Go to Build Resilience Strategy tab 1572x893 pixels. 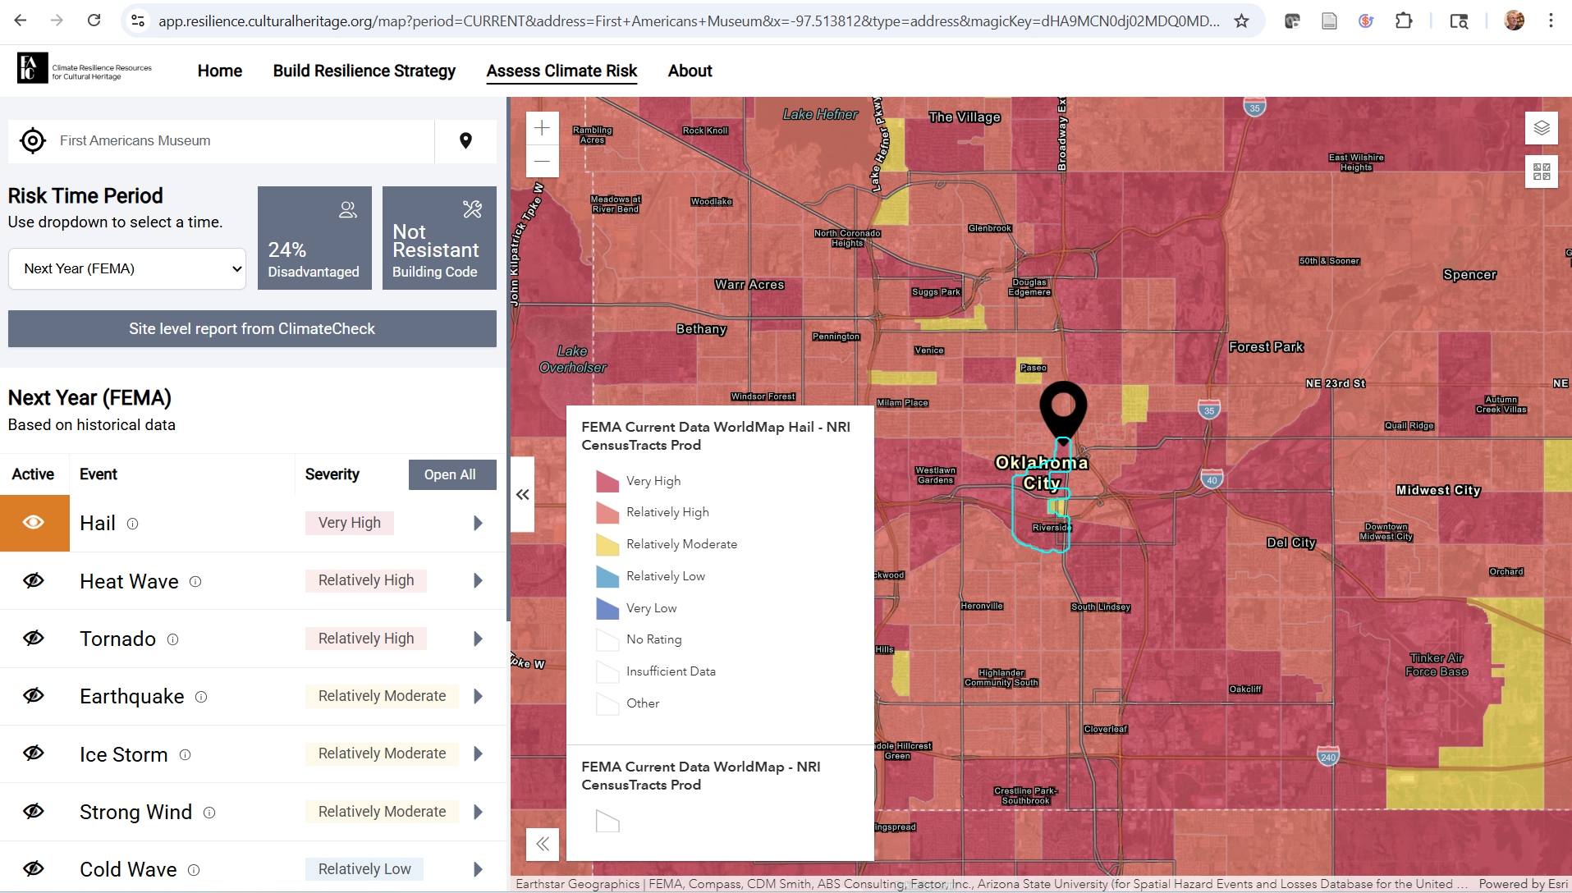[364, 71]
